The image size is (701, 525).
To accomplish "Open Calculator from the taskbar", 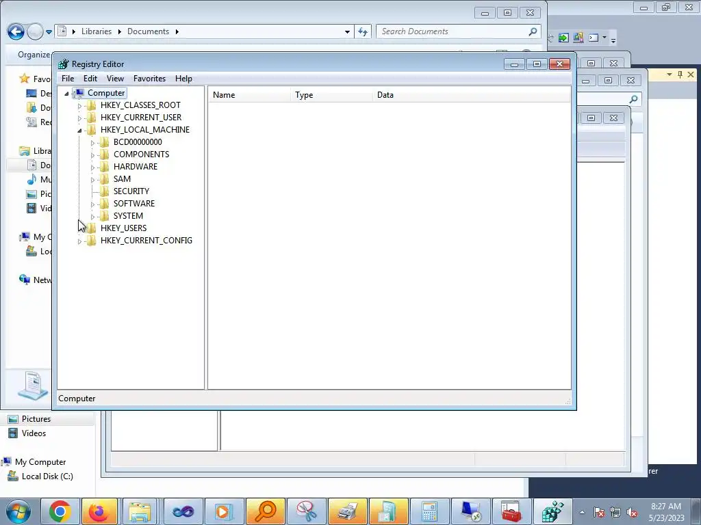I will [x=429, y=511].
